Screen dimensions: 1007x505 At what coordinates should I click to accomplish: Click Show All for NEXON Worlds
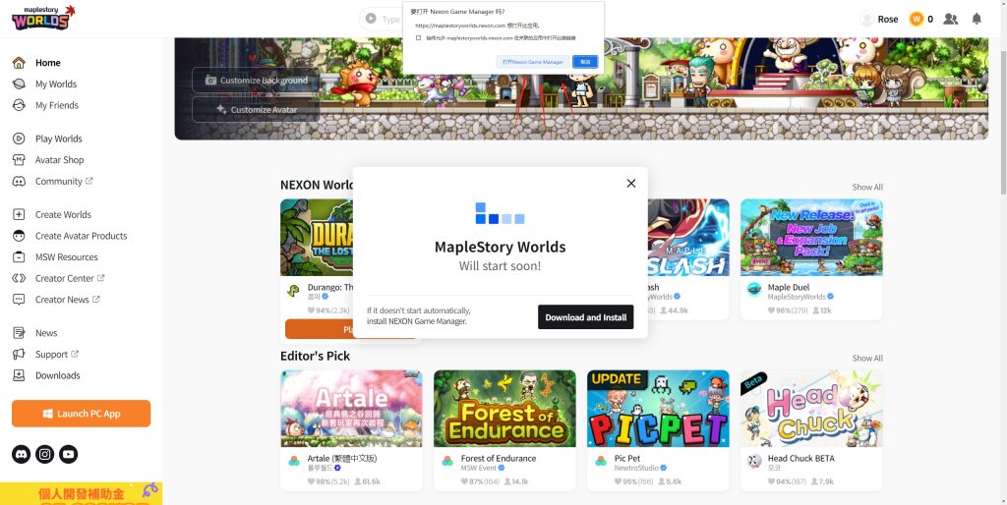(867, 188)
